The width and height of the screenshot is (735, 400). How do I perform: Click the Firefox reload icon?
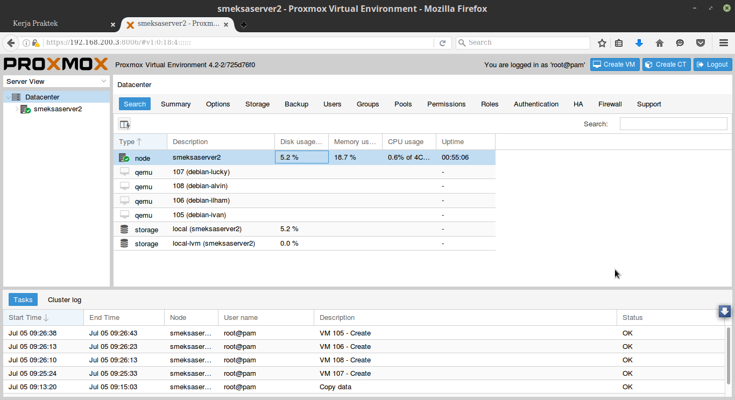coord(443,43)
